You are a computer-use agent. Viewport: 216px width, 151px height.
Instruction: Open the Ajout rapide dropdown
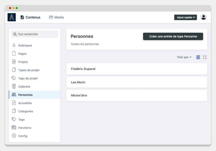[185, 17]
